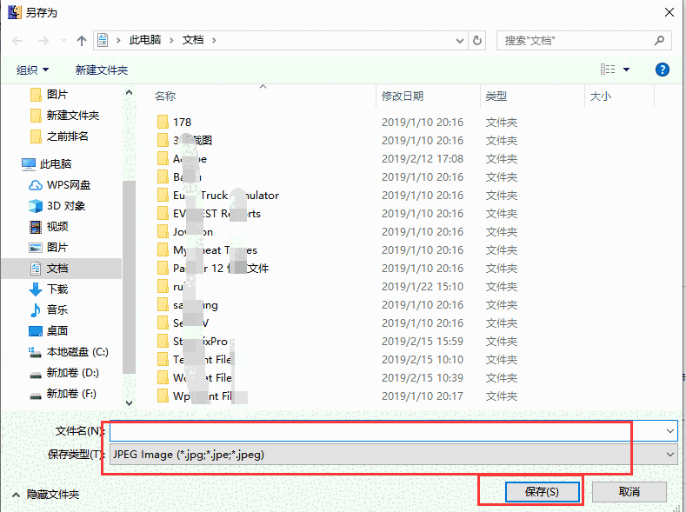
Task: Go up one folder level
Action: click(x=82, y=41)
